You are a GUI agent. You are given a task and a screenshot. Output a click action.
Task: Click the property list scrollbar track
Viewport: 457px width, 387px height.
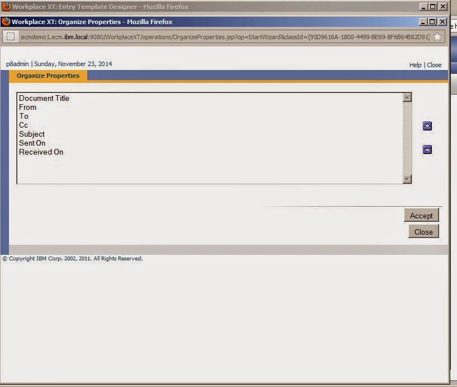pos(407,137)
